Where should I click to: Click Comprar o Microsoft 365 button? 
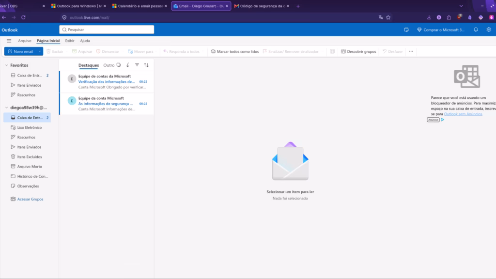[x=441, y=30]
